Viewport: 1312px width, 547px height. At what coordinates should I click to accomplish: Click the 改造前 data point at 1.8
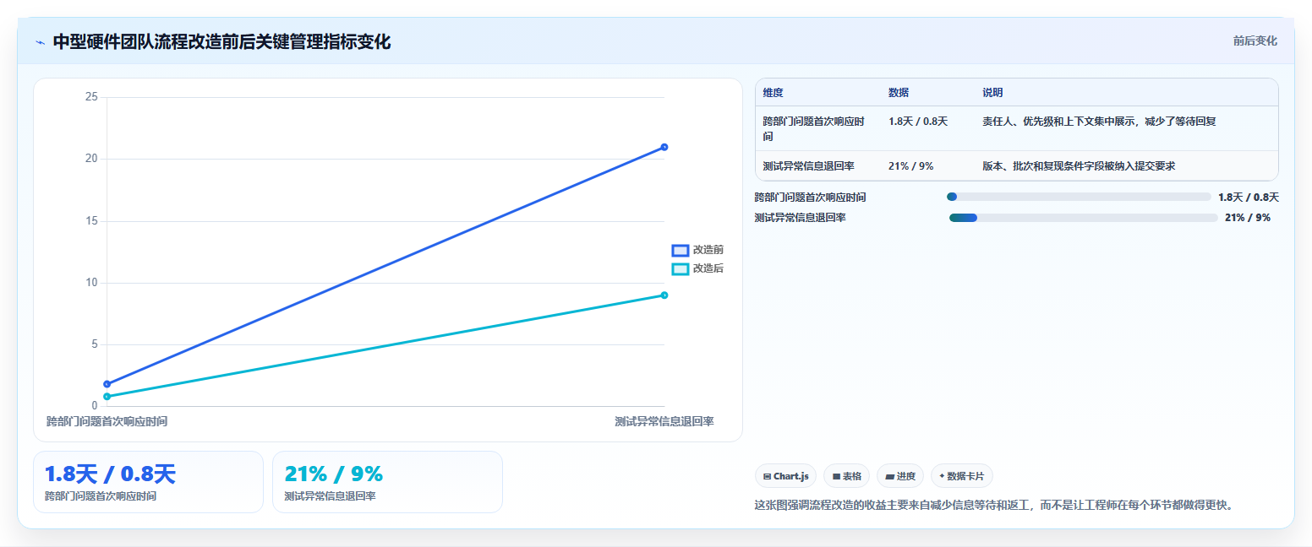pos(107,384)
